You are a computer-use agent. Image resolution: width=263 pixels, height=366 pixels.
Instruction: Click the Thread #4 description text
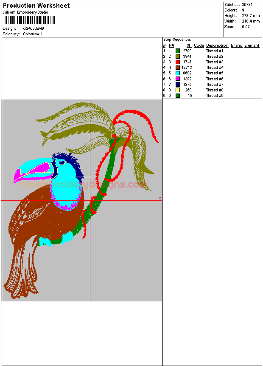tap(215, 68)
